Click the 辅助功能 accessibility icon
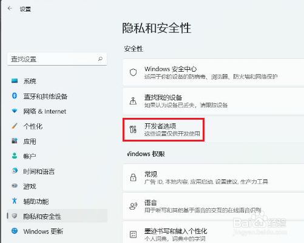Screen dimensions: 304x243 [x=15, y=200]
